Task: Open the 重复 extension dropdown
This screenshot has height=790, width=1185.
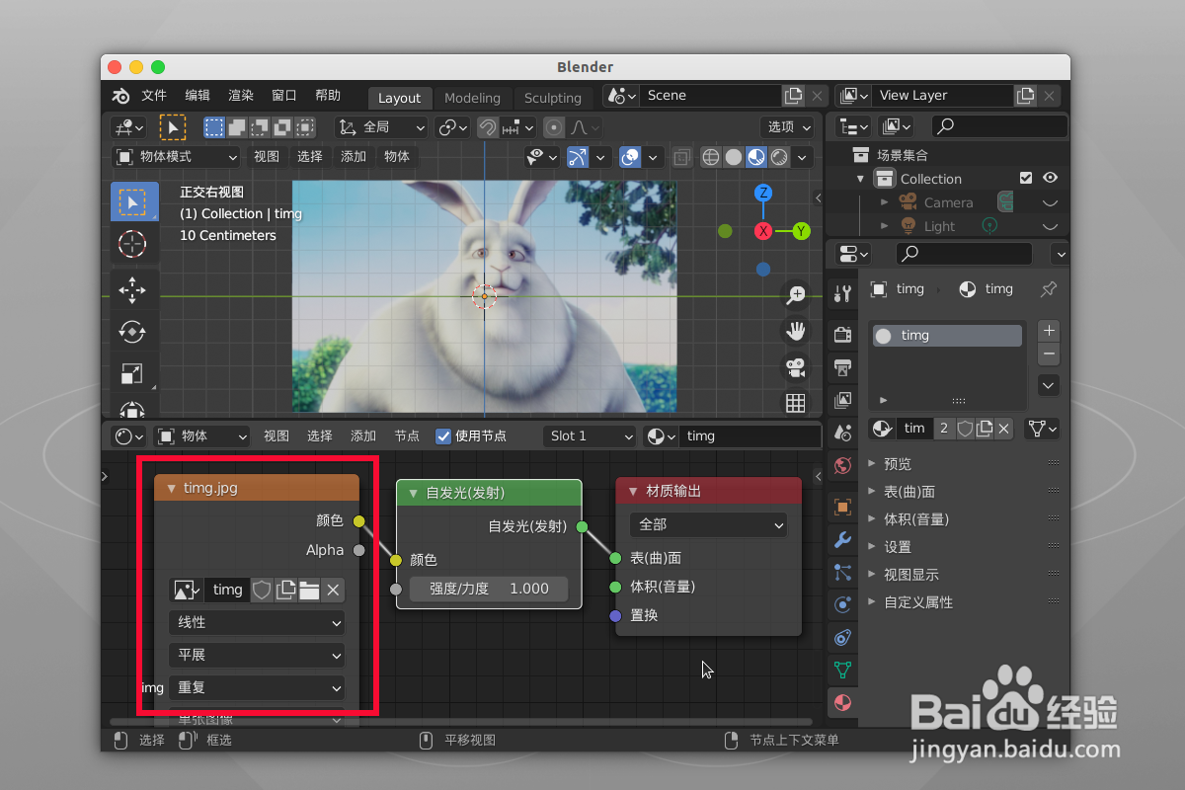Action: point(257,687)
